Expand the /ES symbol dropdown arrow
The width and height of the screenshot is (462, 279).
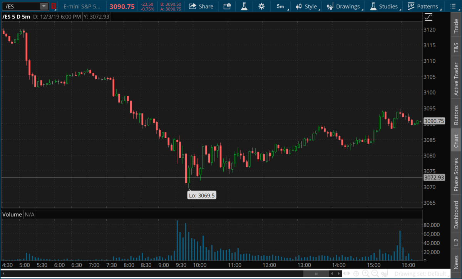click(x=44, y=6)
